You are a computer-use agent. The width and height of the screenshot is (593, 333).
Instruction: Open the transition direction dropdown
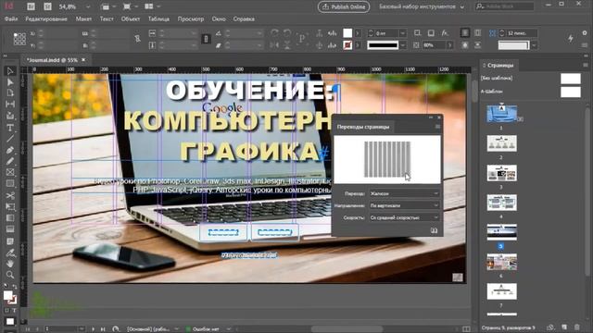tap(404, 205)
